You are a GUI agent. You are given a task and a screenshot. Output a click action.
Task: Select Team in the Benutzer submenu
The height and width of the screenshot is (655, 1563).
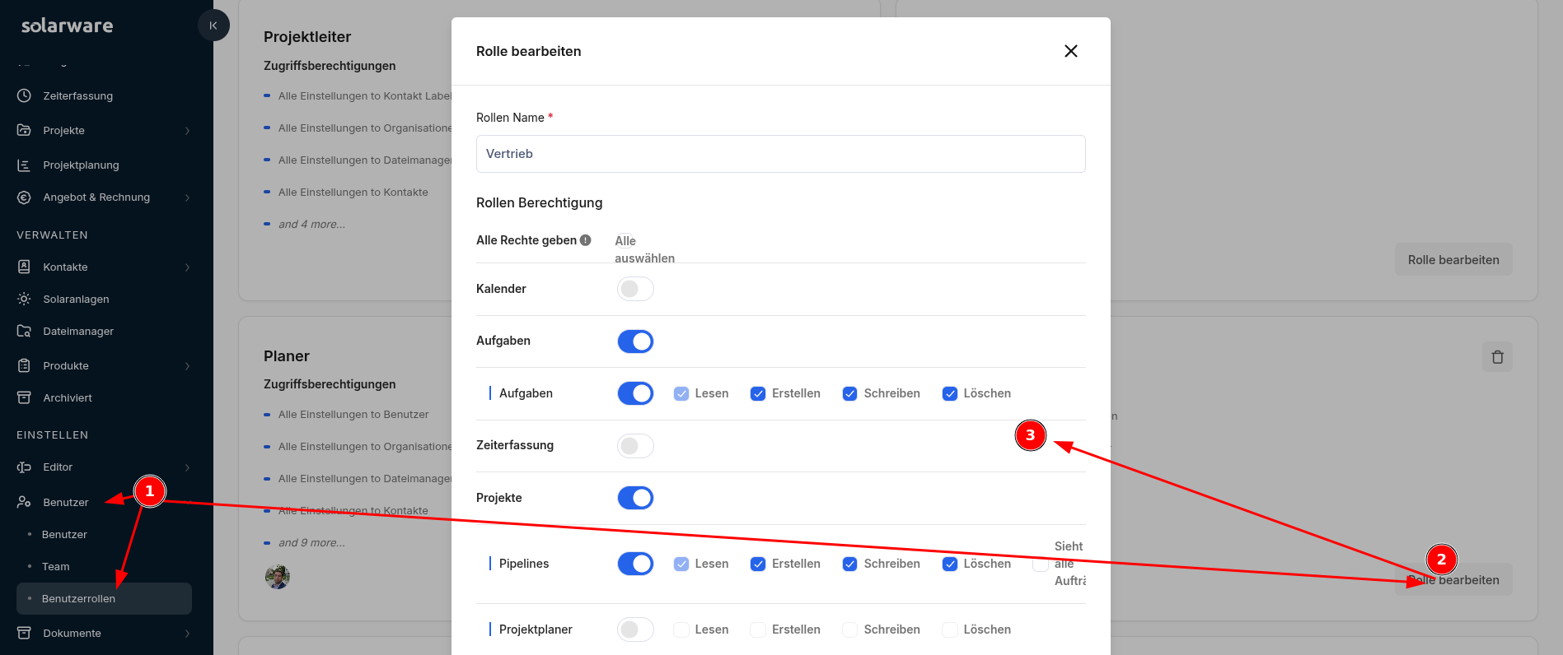[x=56, y=566]
